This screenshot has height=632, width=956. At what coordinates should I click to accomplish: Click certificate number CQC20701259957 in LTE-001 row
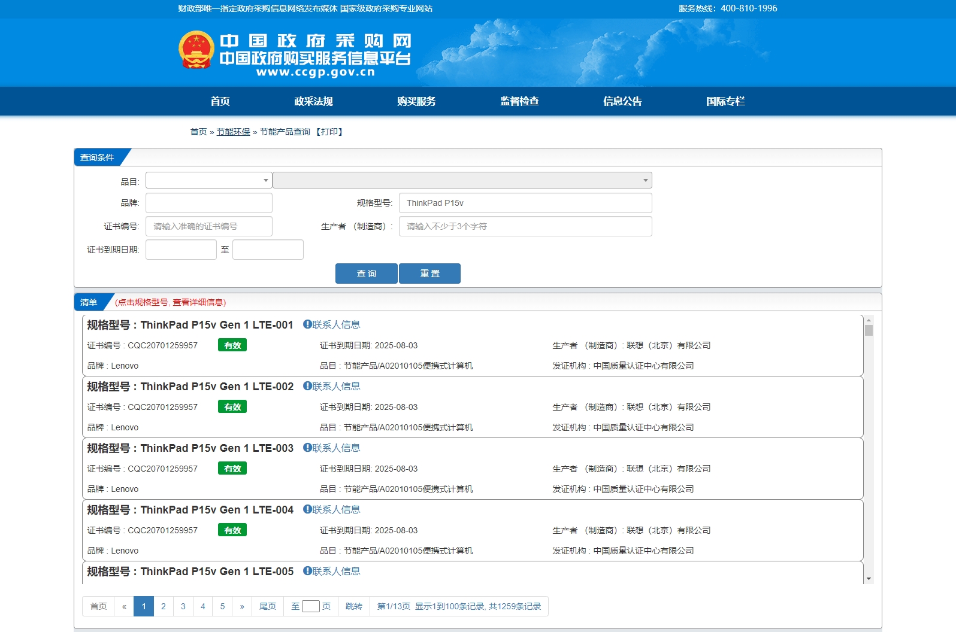tap(162, 345)
